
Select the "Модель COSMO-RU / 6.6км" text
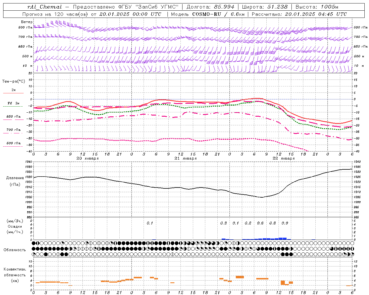(208, 14)
